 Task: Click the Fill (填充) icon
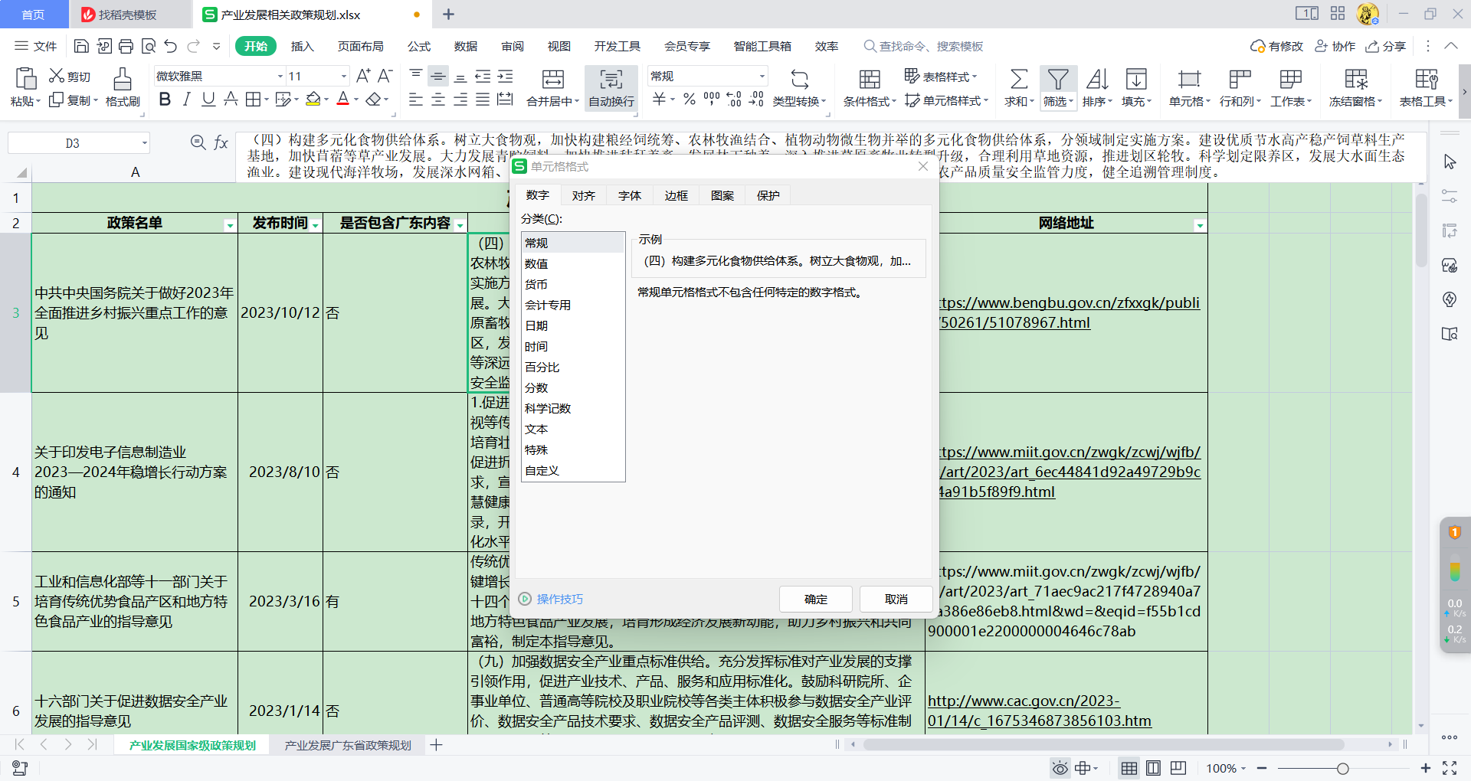(x=1136, y=79)
